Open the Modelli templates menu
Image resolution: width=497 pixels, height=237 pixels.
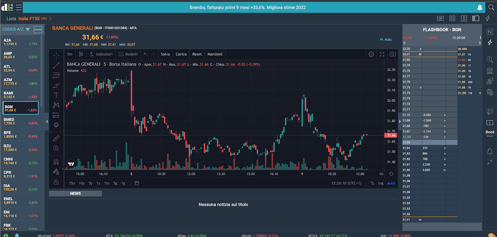(x=128, y=54)
